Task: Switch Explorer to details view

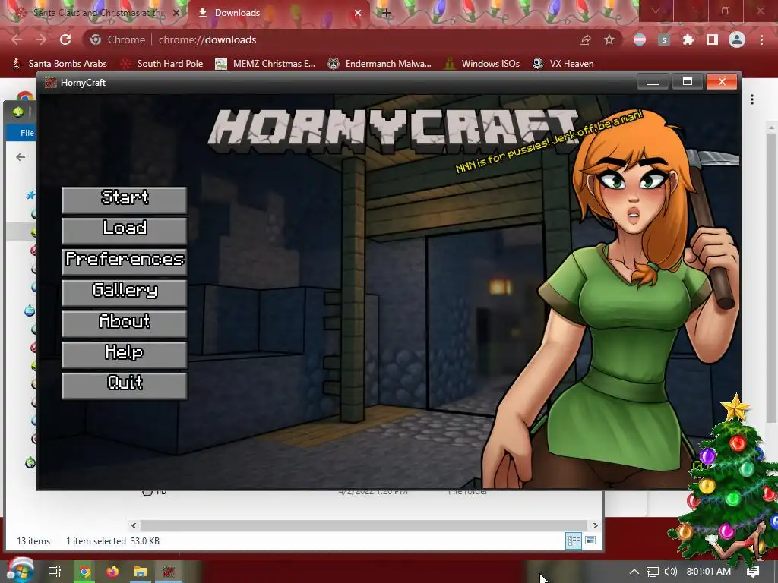Action: coord(574,540)
